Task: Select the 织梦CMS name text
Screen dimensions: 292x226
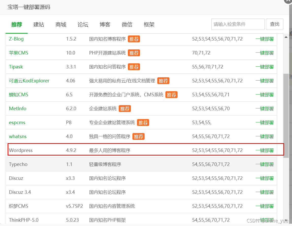Action: (x=19, y=206)
